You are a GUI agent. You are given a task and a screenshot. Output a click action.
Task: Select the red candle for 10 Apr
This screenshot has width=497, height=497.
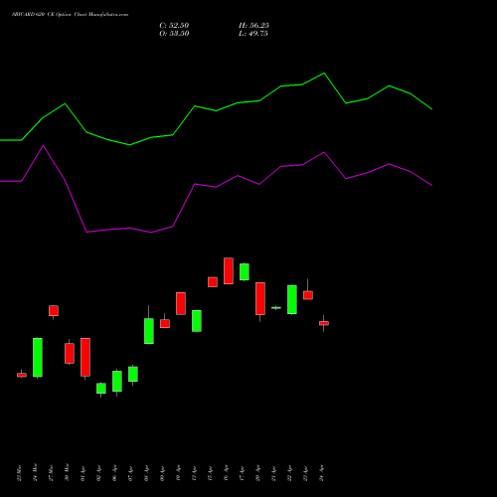tap(181, 303)
